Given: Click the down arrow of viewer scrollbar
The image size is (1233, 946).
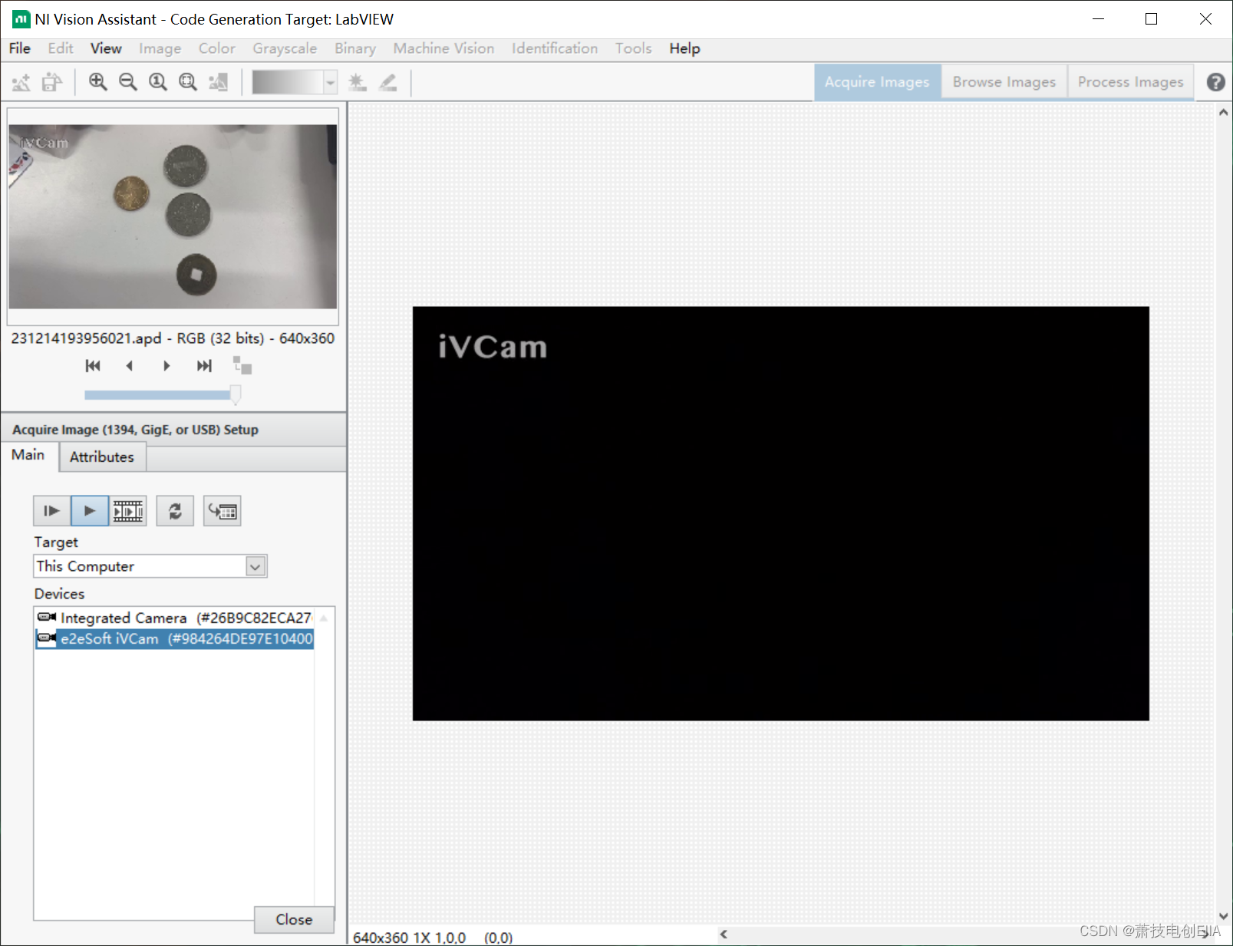Looking at the screenshot, I should point(1223,916).
